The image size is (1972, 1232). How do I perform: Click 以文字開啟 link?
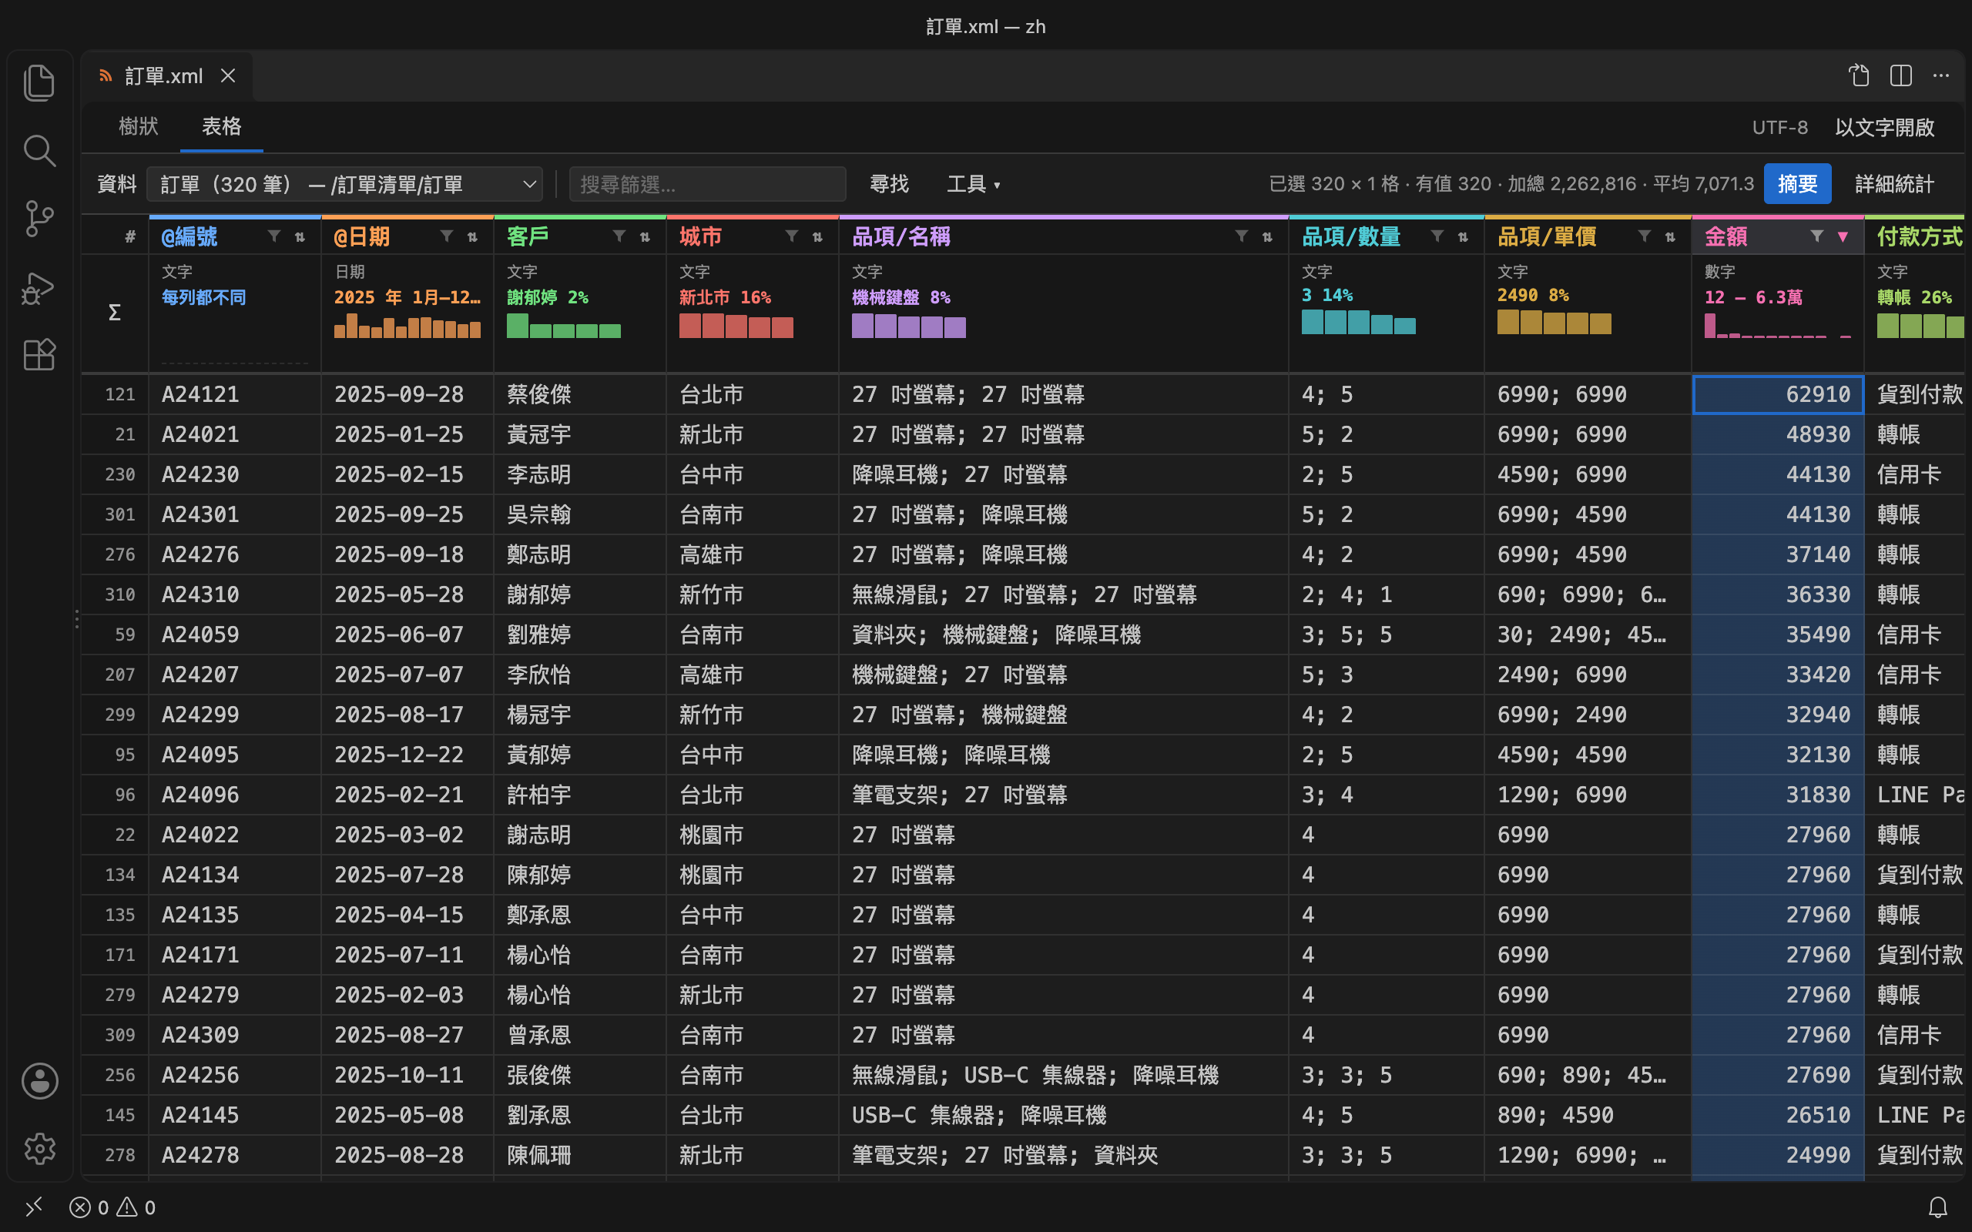click(x=1884, y=127)
